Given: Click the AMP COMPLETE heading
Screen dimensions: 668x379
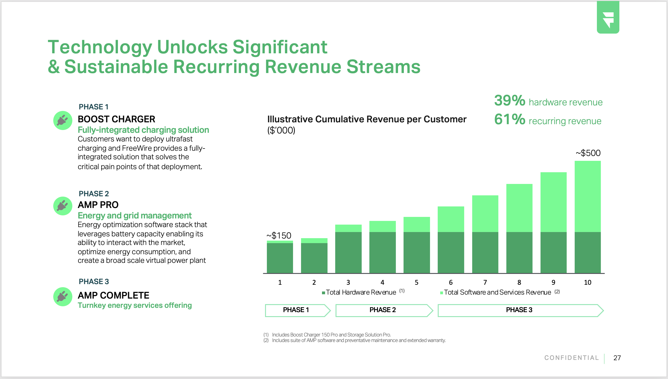Looking at the screenshot, I should pyautogui.click(x=113, y=295).
